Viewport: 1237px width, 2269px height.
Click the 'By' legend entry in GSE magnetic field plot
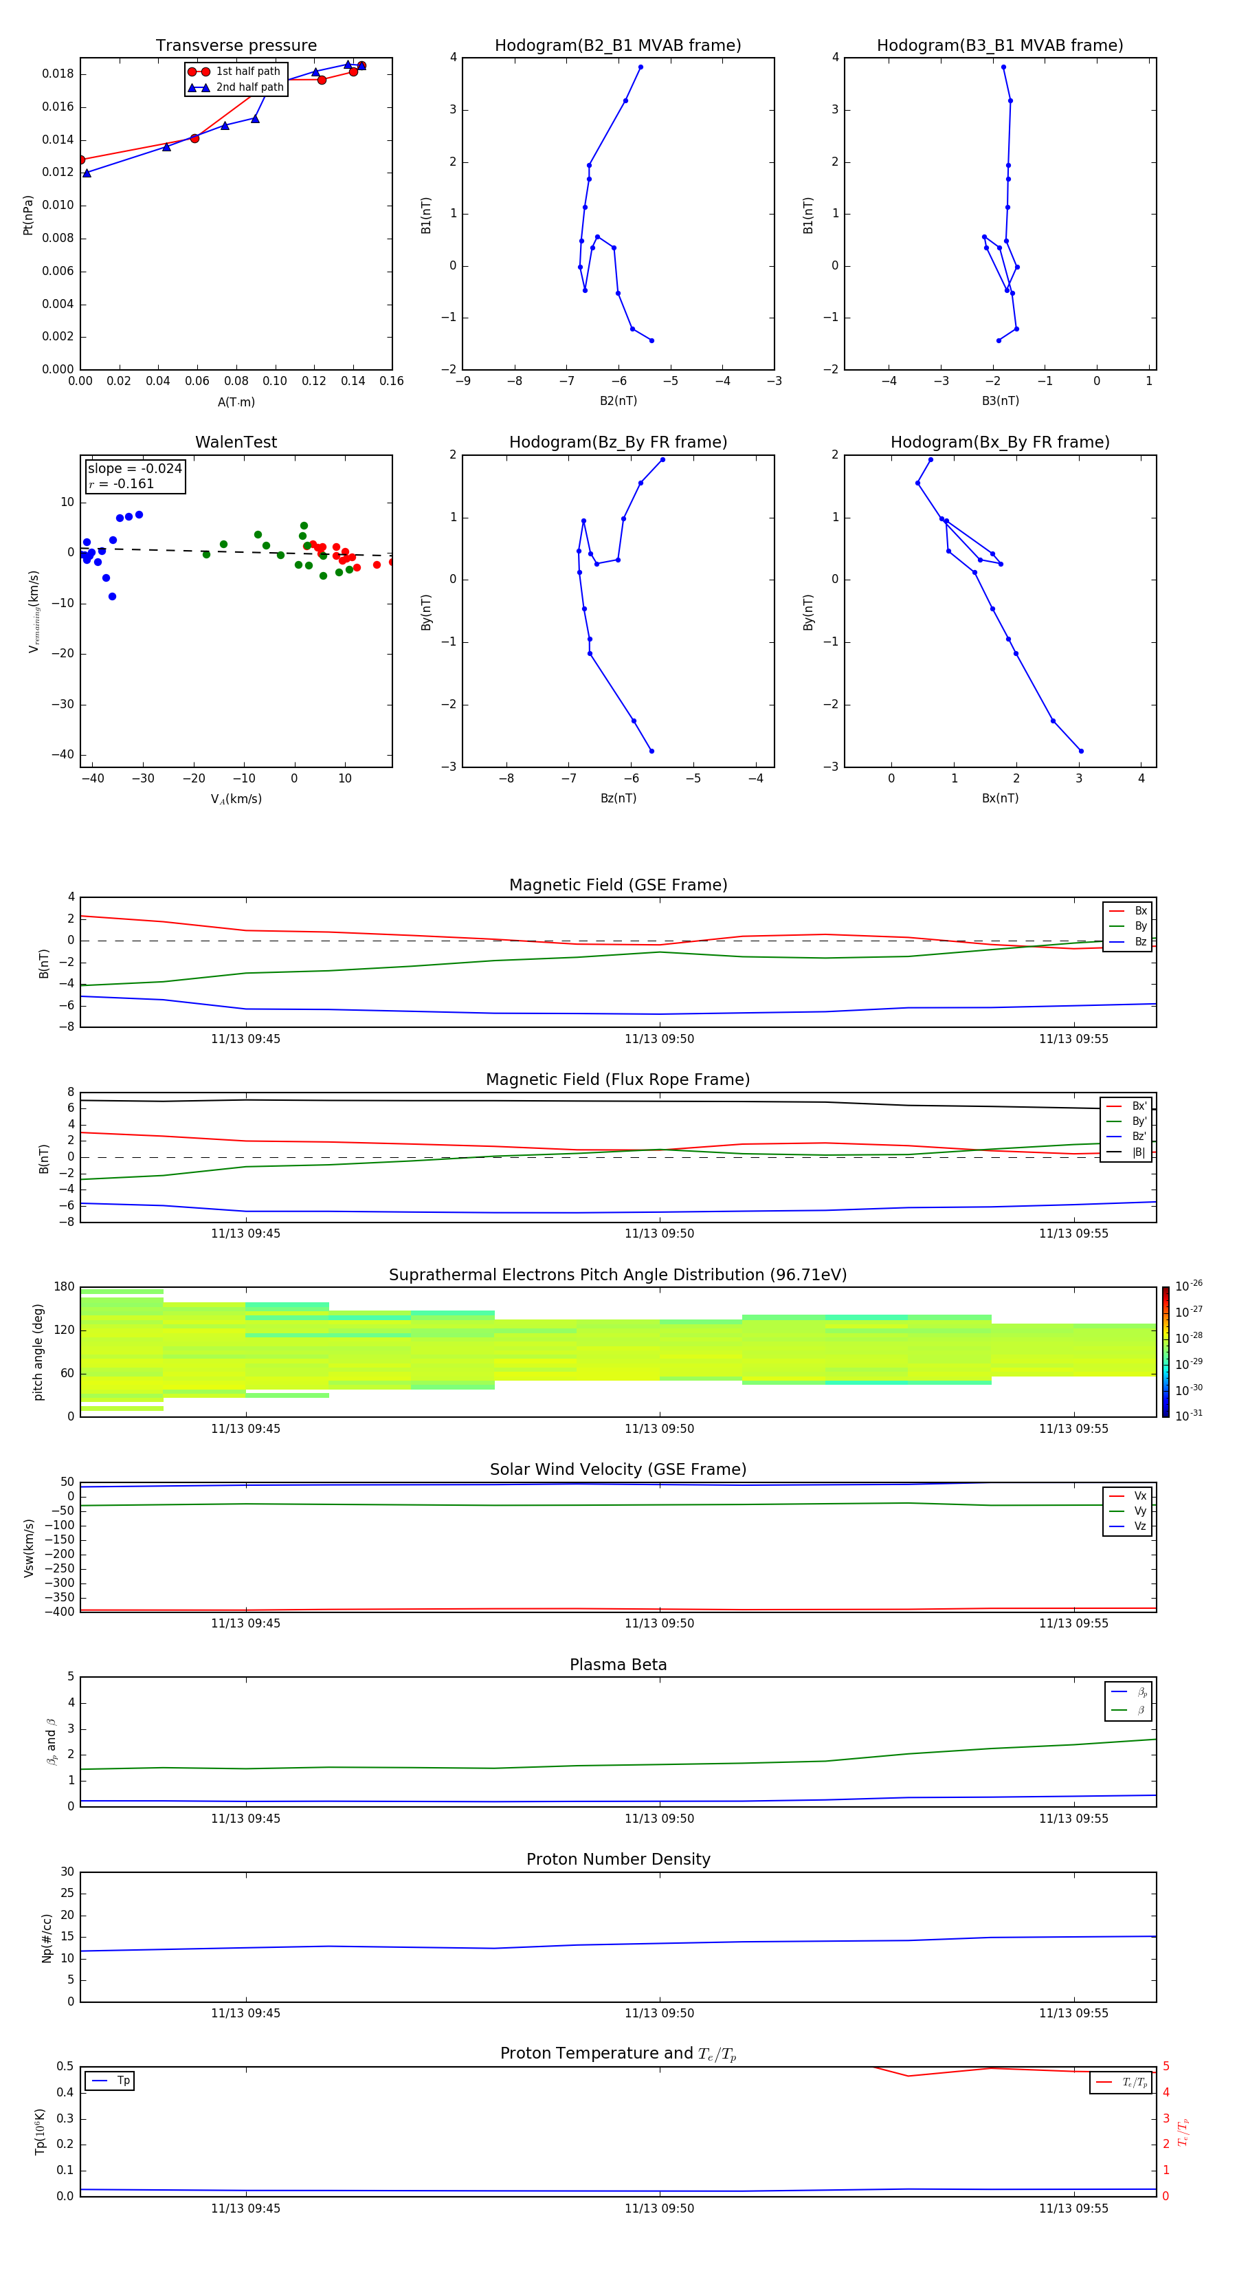(1128, 927)
